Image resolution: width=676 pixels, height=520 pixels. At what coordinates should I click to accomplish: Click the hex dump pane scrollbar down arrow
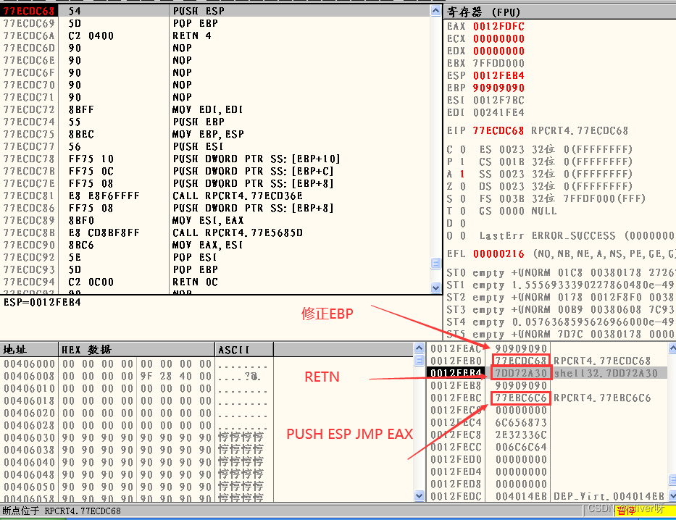pos(419,496)
